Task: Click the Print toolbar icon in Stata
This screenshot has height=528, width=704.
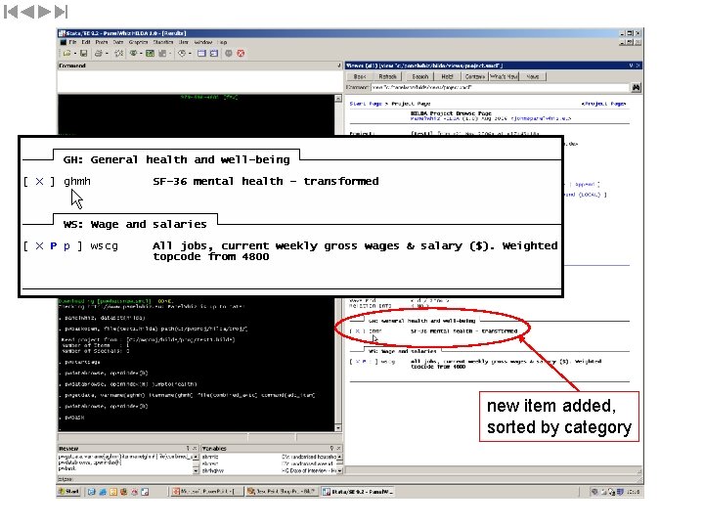Action: coord(99,54)
